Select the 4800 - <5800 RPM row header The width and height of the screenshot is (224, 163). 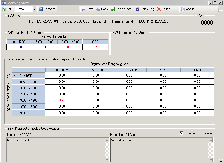(x=29, y=107)
